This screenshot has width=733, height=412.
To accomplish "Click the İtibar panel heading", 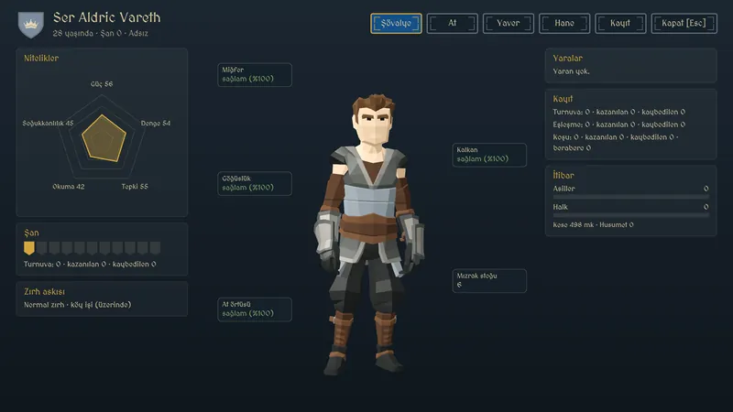I will click(x=563, y=175).
